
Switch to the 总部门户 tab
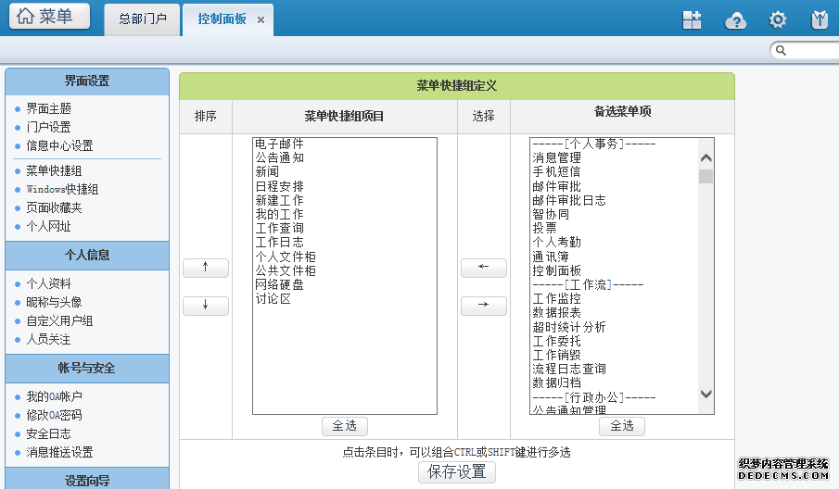point(143,19)
